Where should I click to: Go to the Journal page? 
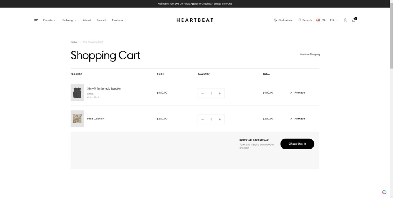pos(101,20)
